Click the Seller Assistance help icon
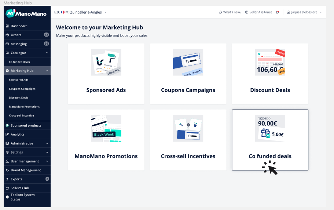This screenshot has width=334, height=210. pyautogui.click(x=247, y=12)
